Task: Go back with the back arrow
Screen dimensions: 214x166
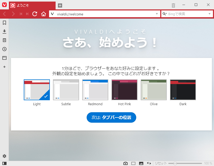Action: (4, 14)
